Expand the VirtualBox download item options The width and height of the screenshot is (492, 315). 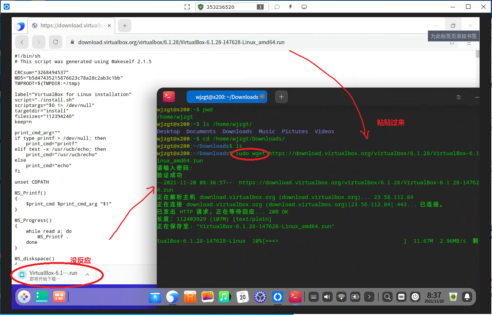(87, 274)
